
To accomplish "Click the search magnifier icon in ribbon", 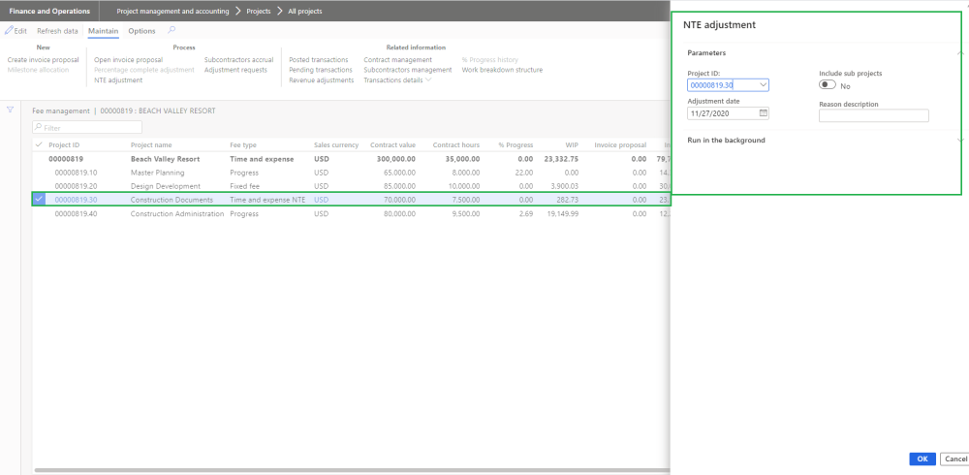I will point(172,31).
